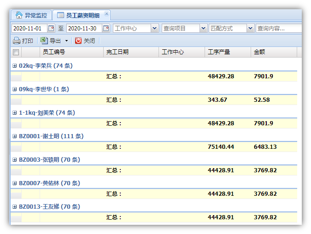Screen dimensions: 311x234
Task: Click the 打印 print button
Action: (x=23, y=41)
